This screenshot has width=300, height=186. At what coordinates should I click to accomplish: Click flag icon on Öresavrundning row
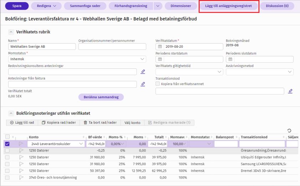coord(21,151)
